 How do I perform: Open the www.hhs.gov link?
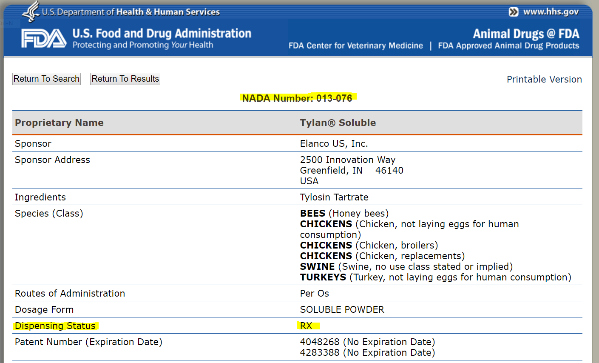click(x=551, y=12)
